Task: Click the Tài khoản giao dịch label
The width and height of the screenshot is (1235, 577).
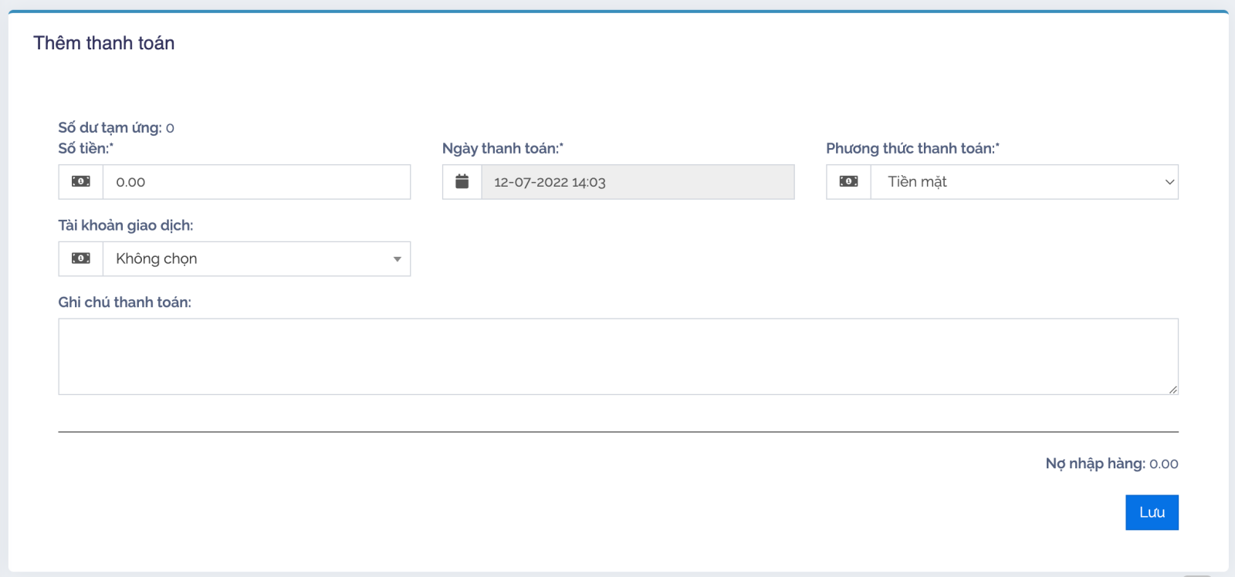Action: point(126,225)
